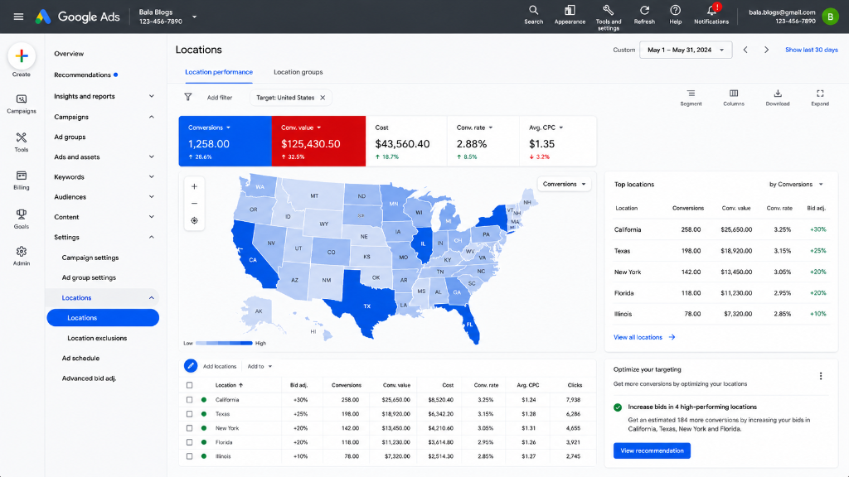The height and width of the screenshot is (477, 849).
Task: Click the Create plus button
Action: (x=22, y=55)
